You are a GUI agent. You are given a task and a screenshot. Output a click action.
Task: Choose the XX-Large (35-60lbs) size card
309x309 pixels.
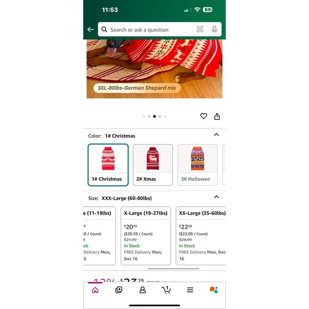(x=201, y=235)
